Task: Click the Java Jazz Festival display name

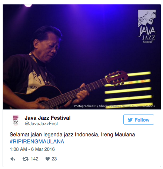Action: 47,118
